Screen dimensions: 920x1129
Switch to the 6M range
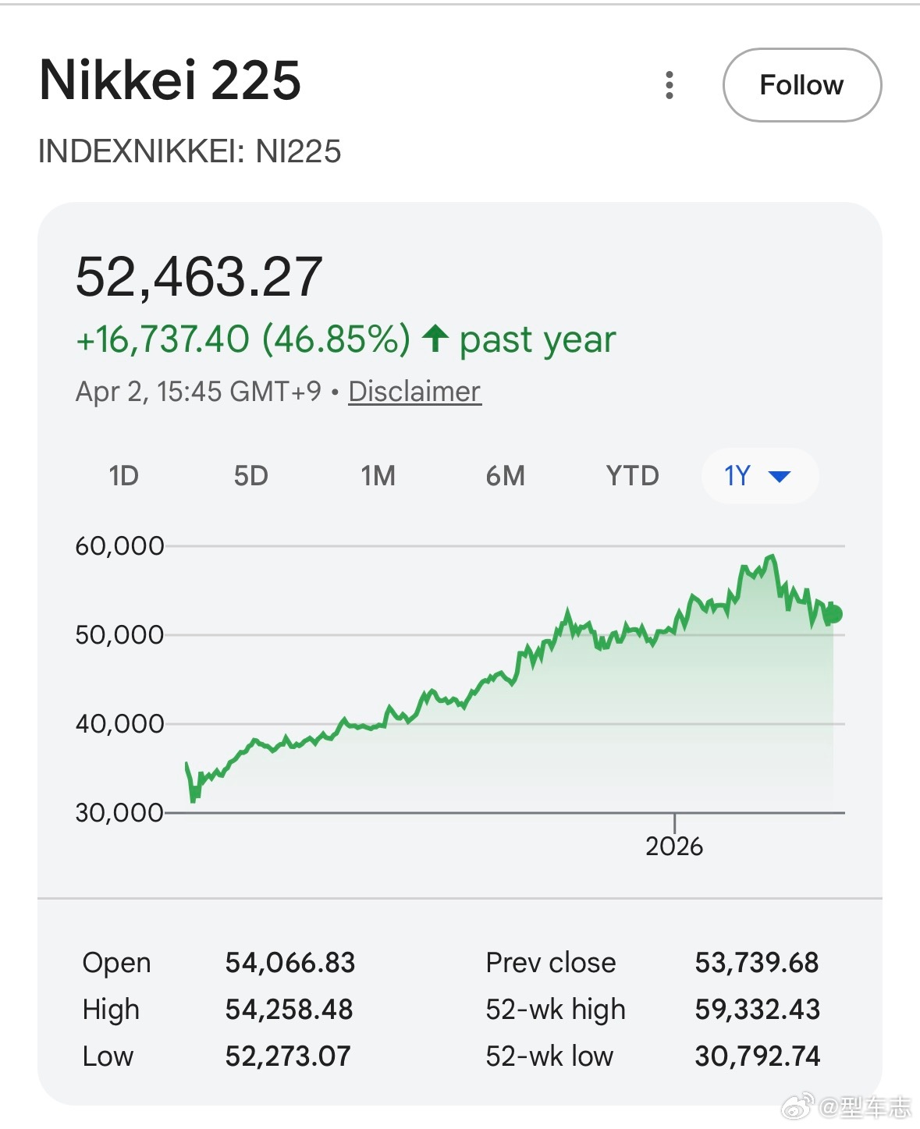click(x=505, y=475)
